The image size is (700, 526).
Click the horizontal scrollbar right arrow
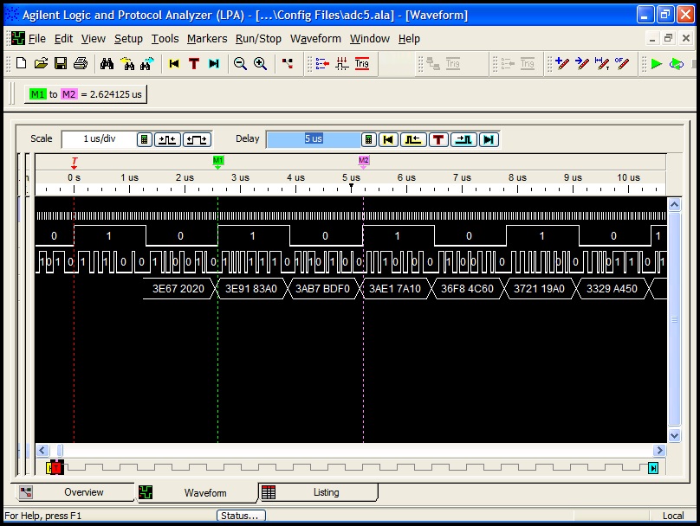pyautogui.click(x=659, y=450)
